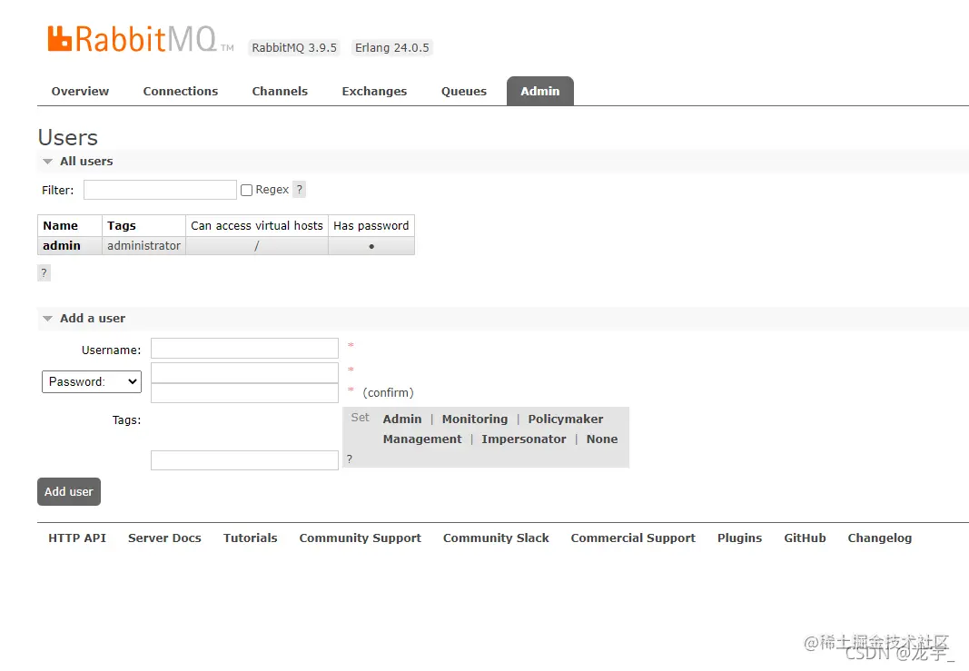This screenshot has height=671, width=969.
Task: Switch to the Overview tab
Action: click(80, 92)
